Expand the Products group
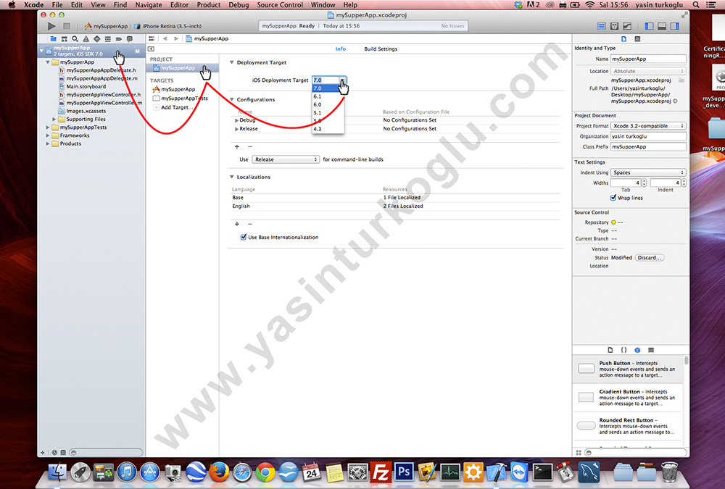Screen dimensions: 725x489 (x=48, y=143)
